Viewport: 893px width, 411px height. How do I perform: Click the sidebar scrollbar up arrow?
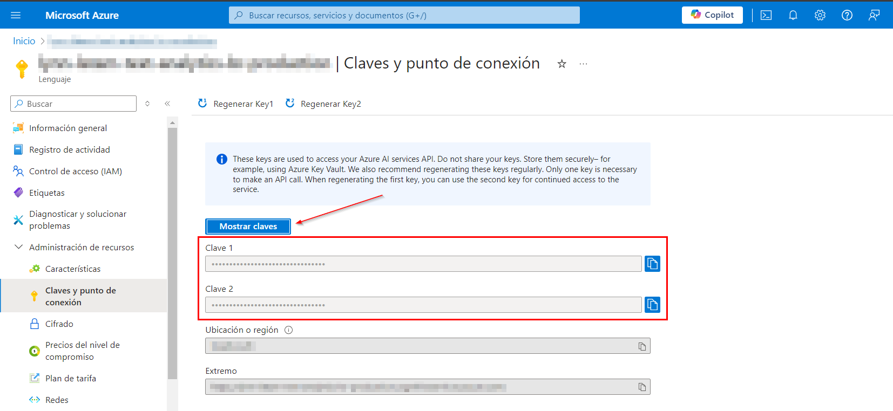coord(172,123)
